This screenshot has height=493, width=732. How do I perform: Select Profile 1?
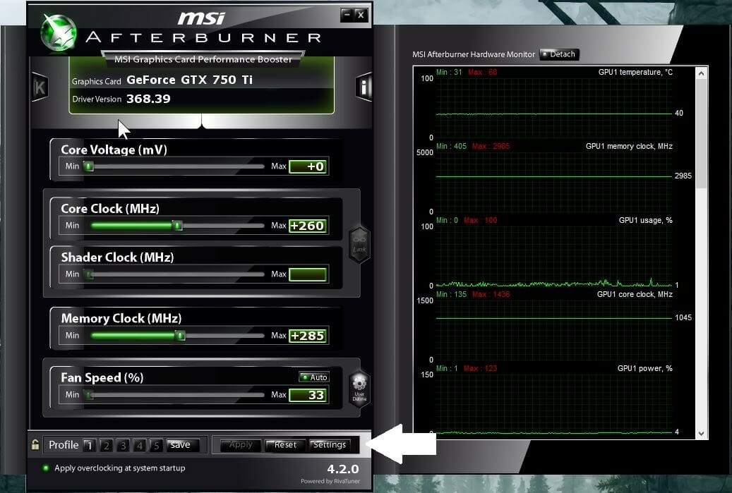(x=89, y=445)
